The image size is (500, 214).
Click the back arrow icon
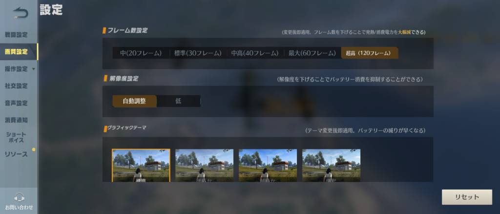click(x=21, y=13)
